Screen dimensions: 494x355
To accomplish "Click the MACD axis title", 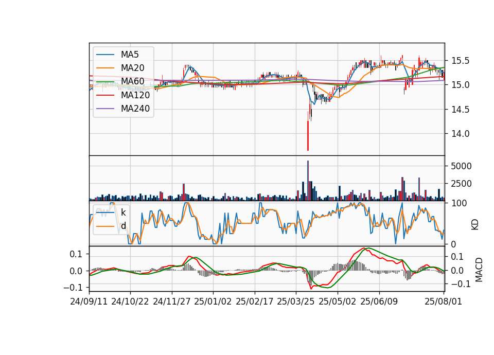I will 479,270.
